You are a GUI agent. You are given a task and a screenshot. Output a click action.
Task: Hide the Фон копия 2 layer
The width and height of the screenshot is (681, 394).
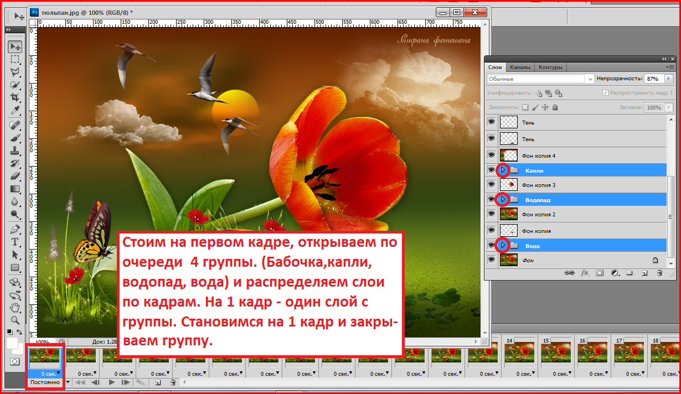(x=491, y=214)
